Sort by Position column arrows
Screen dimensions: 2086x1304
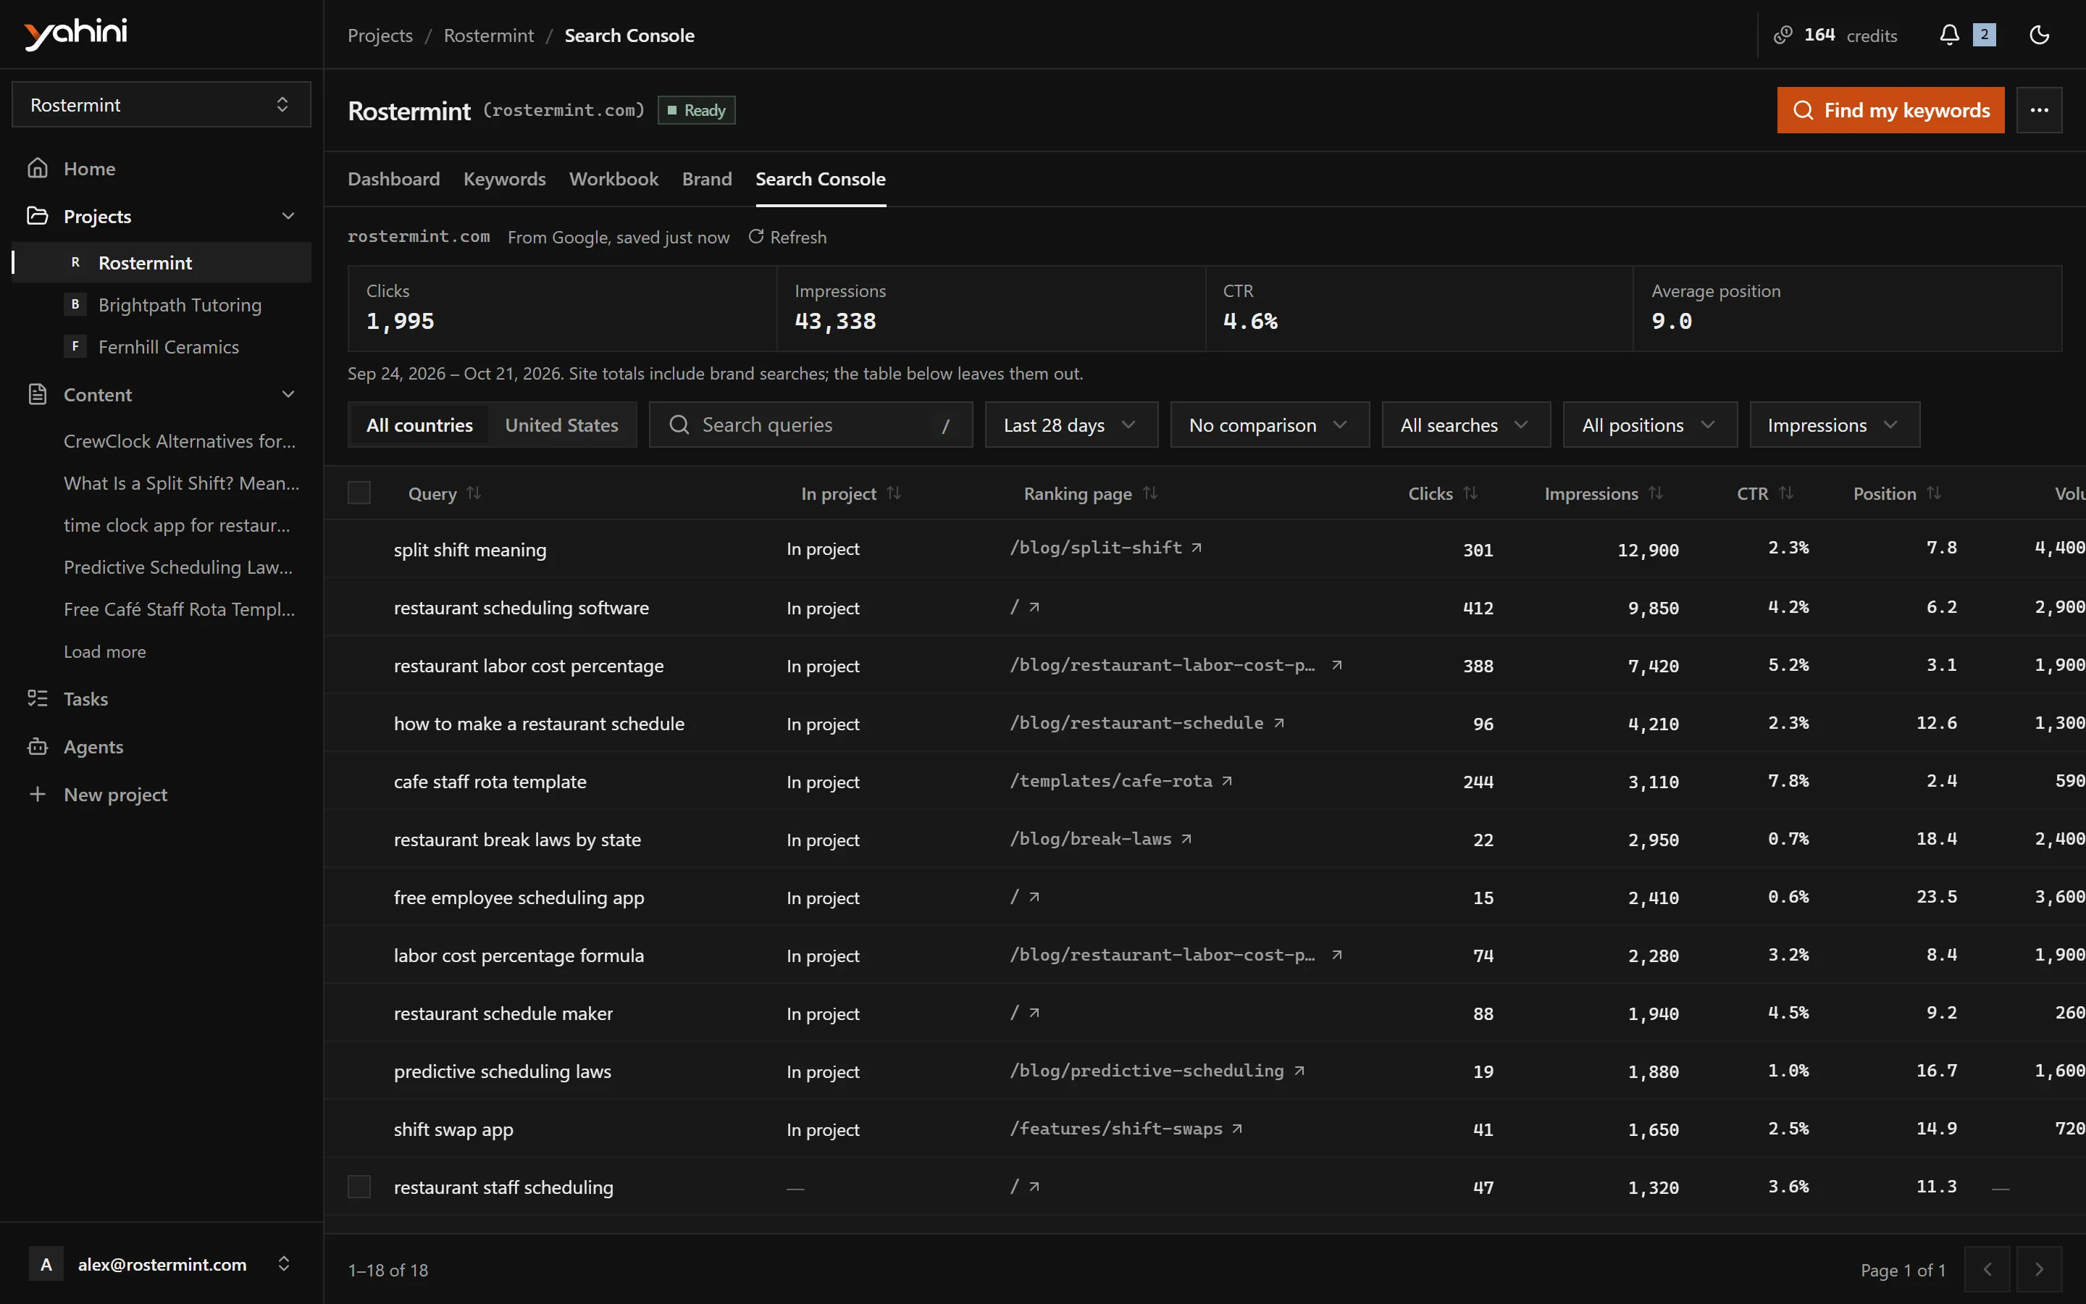pyautogui.click(x=1933, y=493)
